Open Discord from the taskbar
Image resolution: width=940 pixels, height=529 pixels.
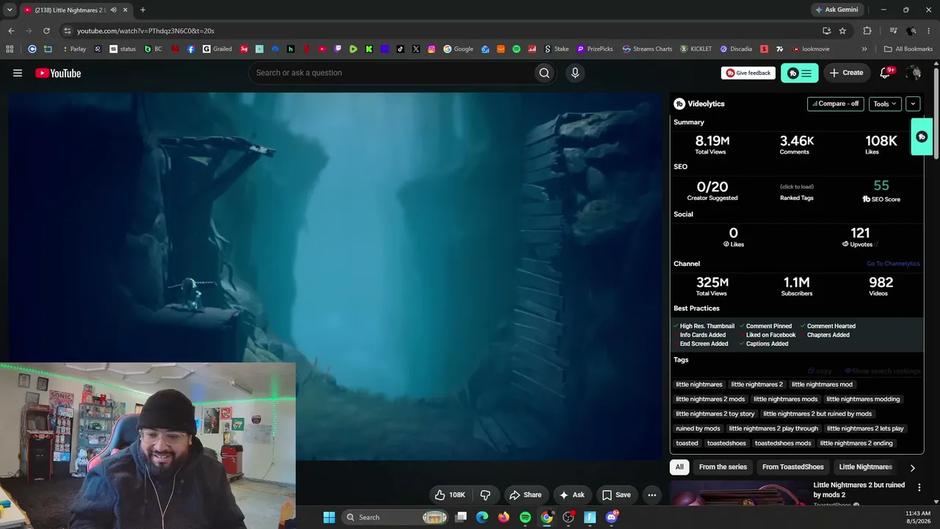pyautogui.click(x=612, y=517)
